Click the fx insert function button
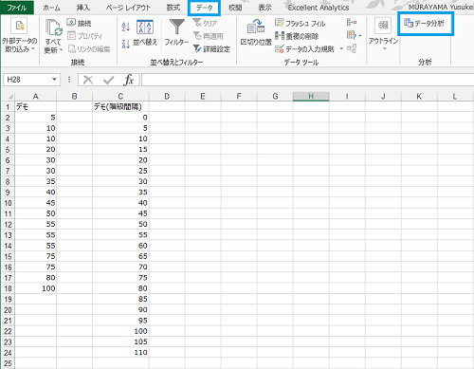 point(129,80)
